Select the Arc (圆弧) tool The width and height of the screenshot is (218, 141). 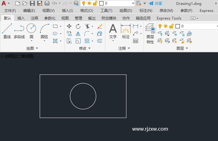(x=44, y=31)
